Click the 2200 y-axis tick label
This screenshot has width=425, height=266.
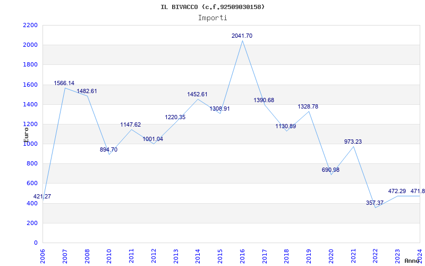pos(30,25)
